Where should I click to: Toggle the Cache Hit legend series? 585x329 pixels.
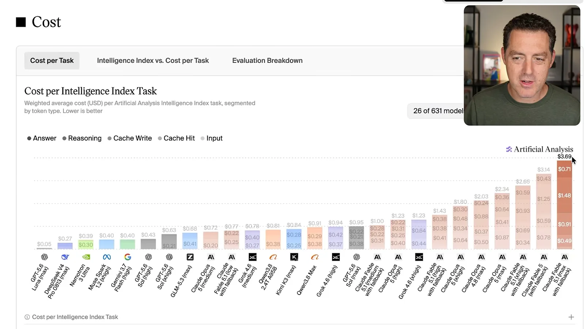coord(176,138)
